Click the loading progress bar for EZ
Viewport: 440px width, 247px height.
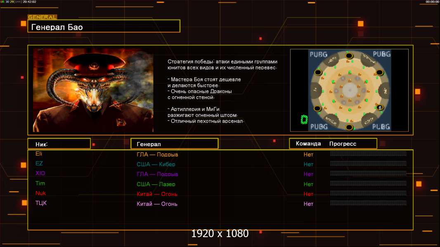click(x=368, y=163)
